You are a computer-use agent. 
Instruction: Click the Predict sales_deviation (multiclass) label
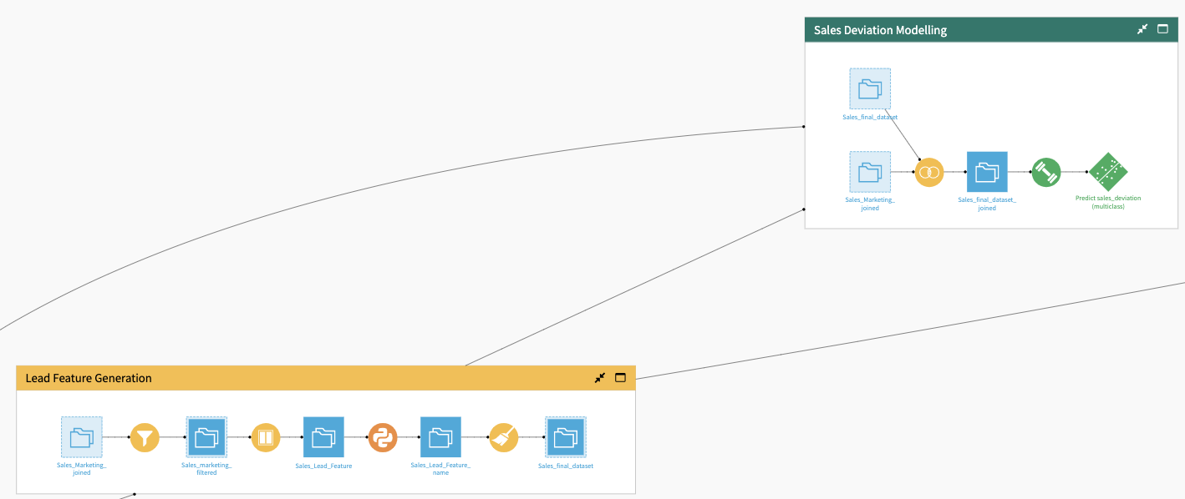coord(1107,202)
